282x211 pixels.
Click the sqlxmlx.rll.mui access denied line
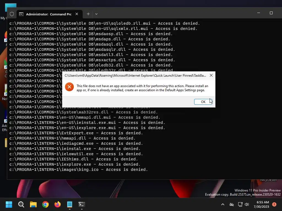103,29
